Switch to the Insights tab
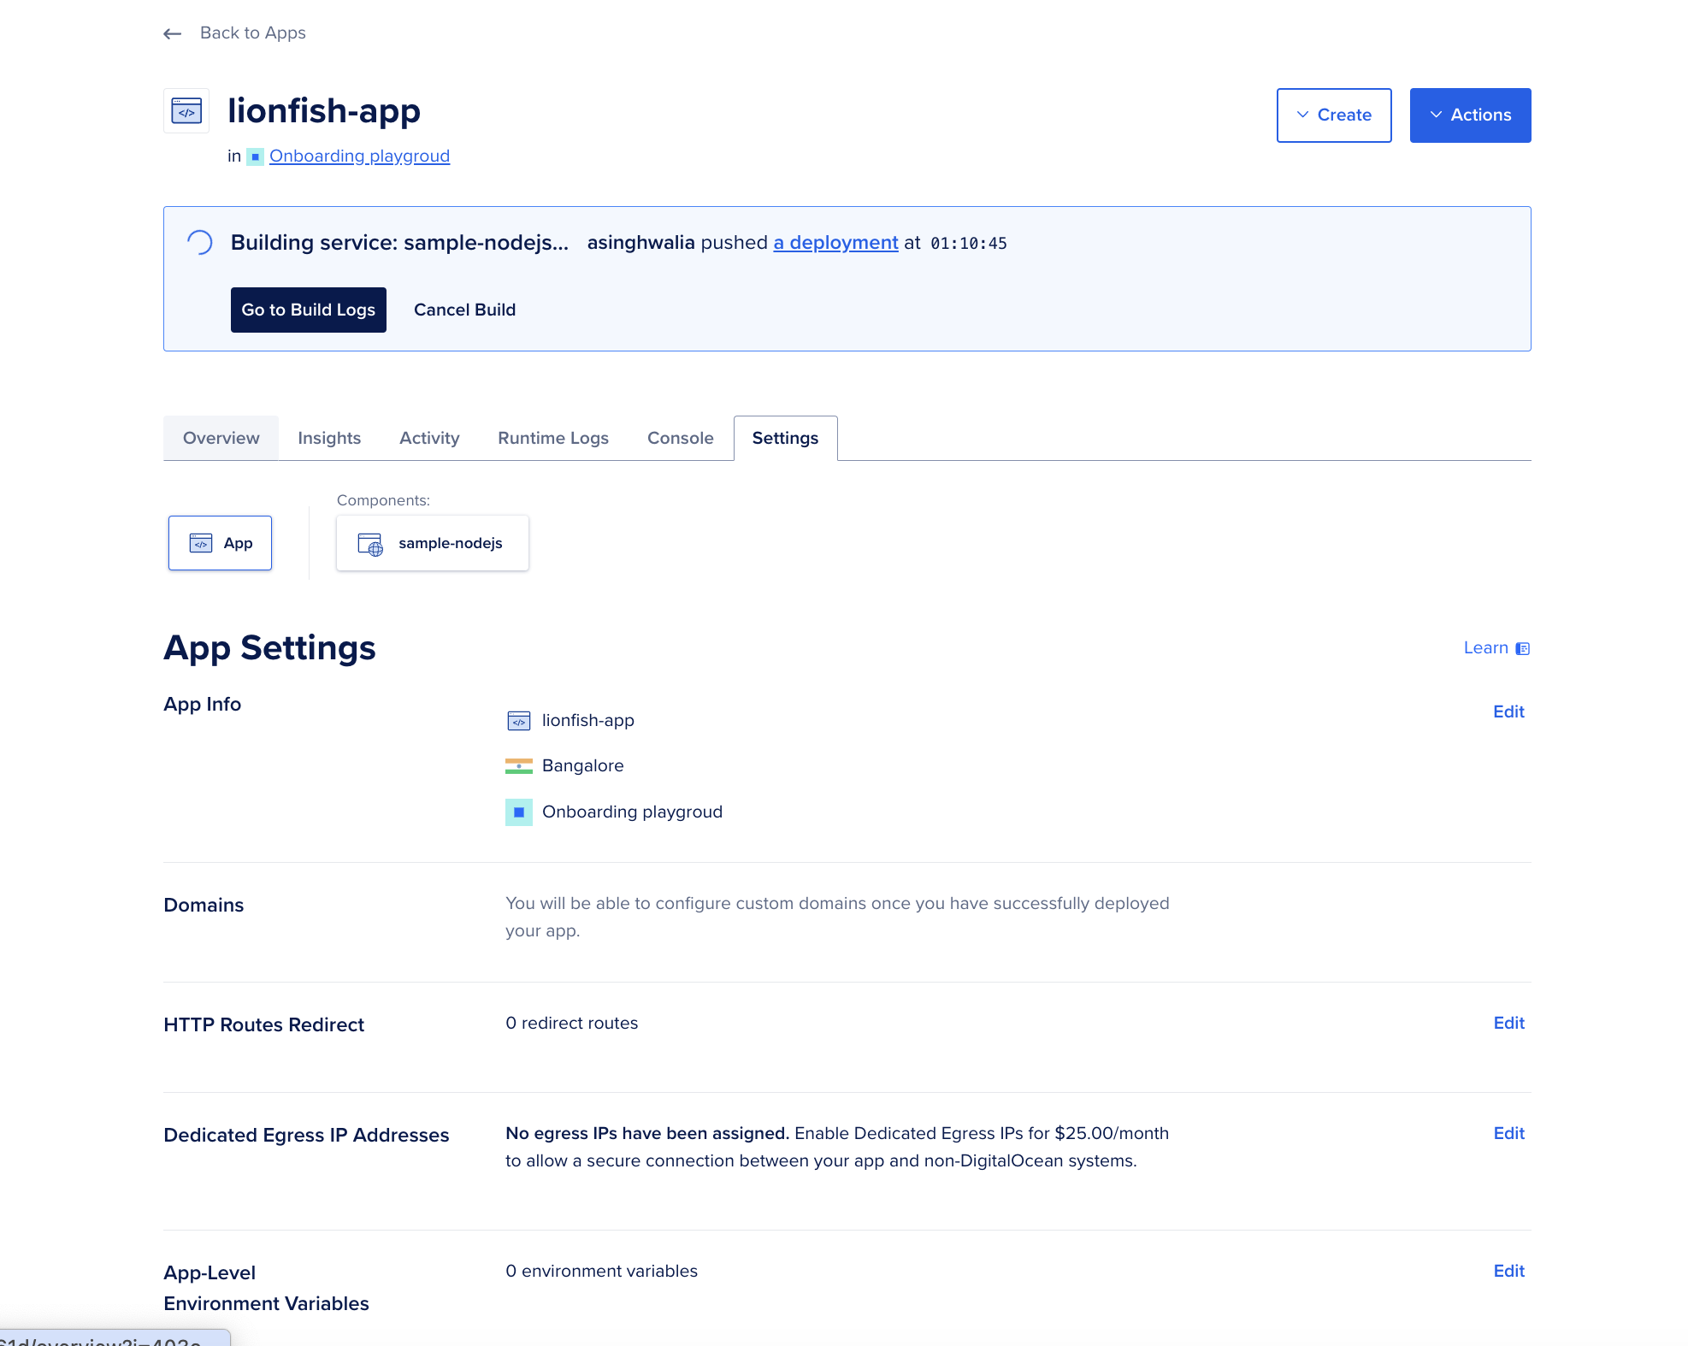 pyautogui.click(x=329, y=438)
